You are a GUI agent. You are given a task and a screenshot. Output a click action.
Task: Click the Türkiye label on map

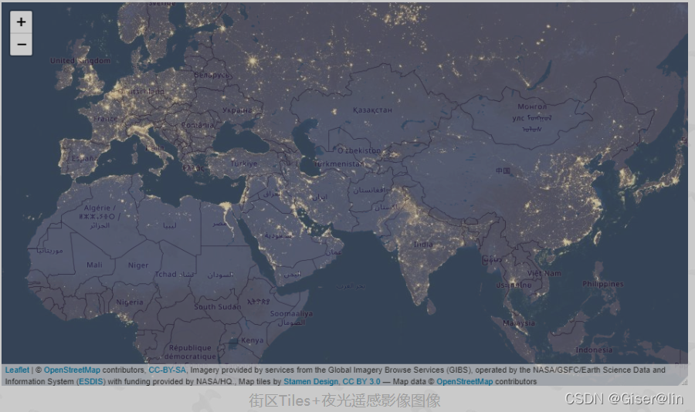coord(244,164)
